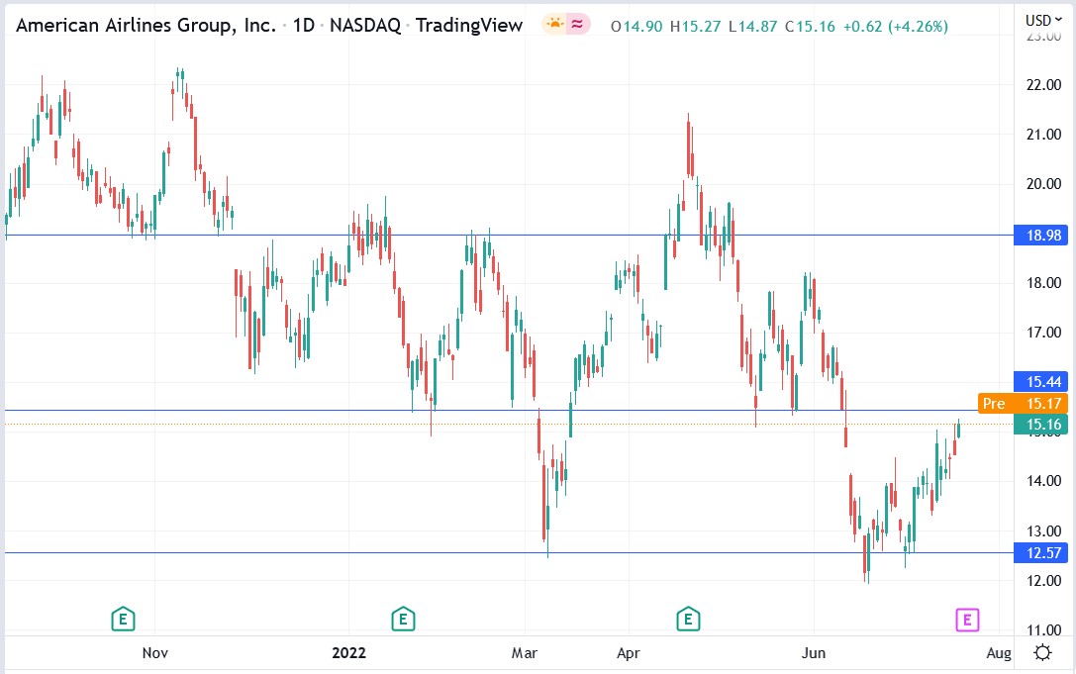Click the American Airlines Group, Inc. title
This screenshot has height=674, width=1076.
147,26
